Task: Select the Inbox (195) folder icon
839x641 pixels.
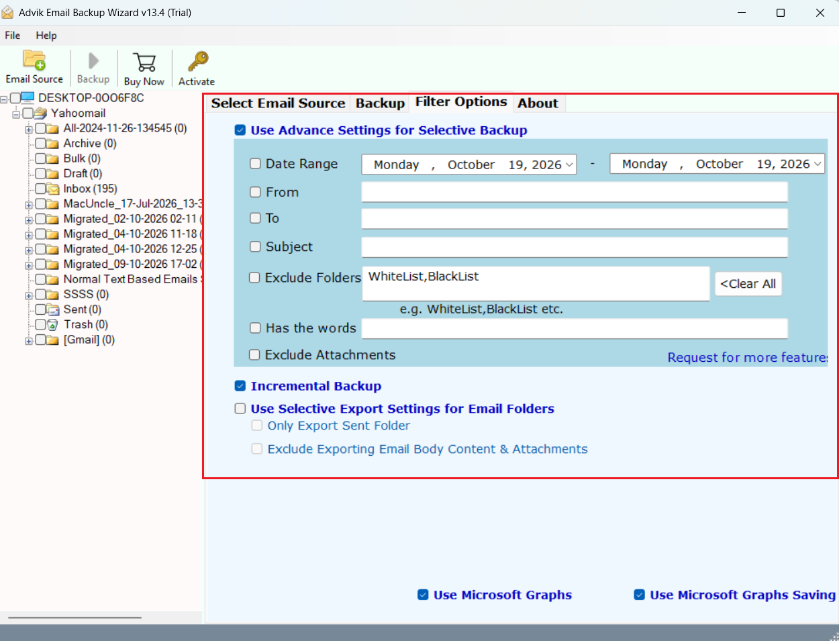Action: pos(53,189)
